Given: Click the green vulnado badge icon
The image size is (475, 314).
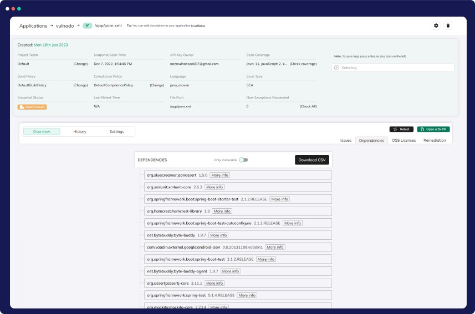Looking at the screenshot, I should coord(87,25).
